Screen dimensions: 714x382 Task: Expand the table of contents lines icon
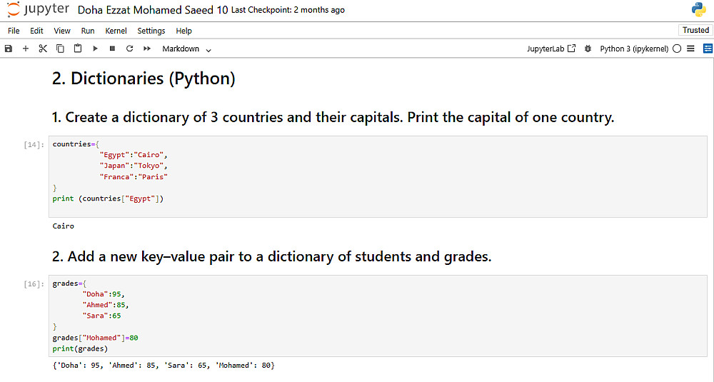pyautogui.click(x=690, y=49)
